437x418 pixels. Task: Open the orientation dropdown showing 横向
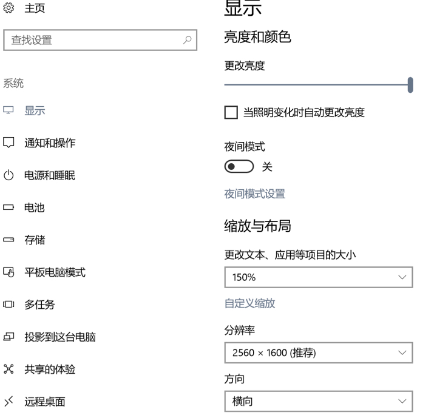[318, 401]
